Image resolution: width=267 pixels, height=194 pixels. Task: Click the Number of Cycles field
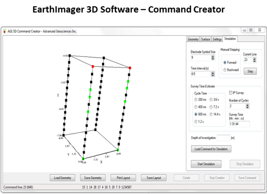(x=237, y=106)
